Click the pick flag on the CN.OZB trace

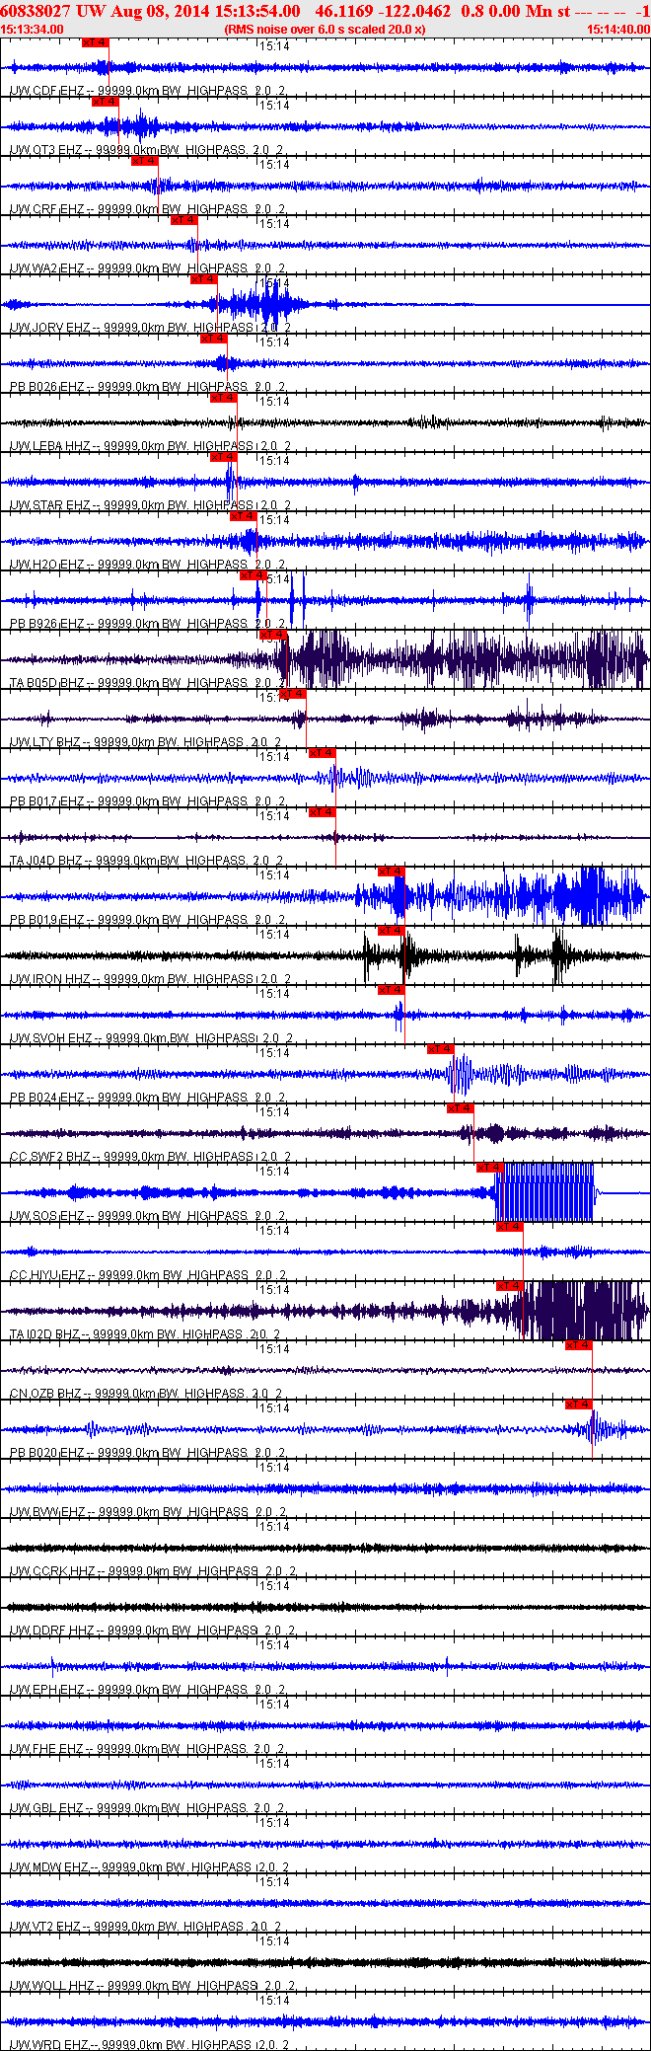[x=579, y=1345]
